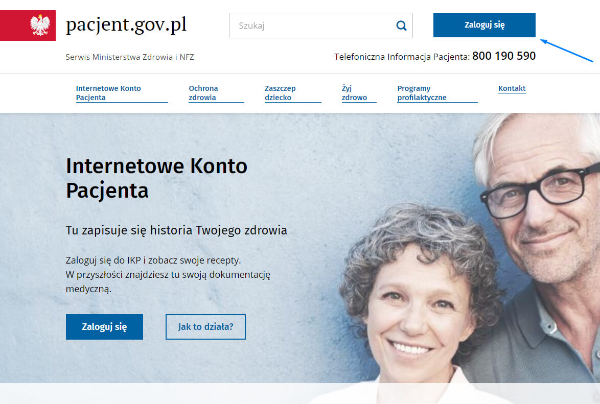Click the hero banner Zaloguj się button
This screenshot has height=404, width=600.
pos(104,327)
